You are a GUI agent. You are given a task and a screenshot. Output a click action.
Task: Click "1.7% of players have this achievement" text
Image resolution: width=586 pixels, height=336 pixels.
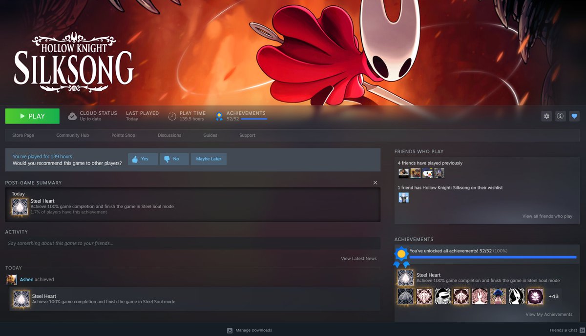[x=69, y=212]
